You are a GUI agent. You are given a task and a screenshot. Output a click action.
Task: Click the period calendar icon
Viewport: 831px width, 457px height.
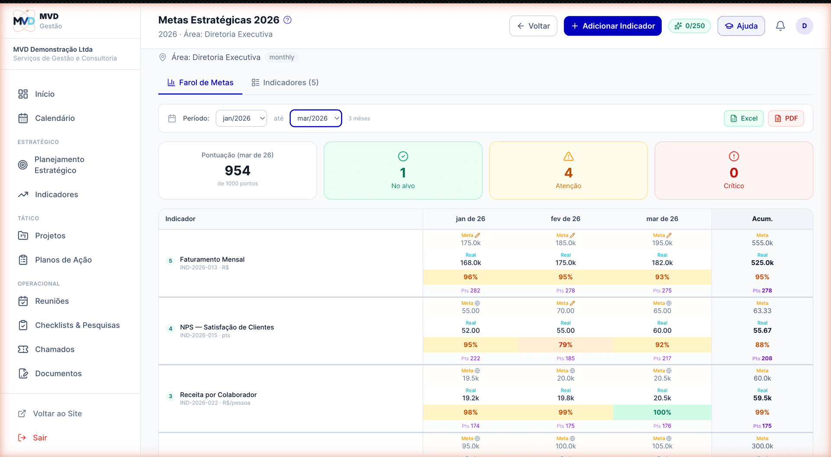coord(172,118)
